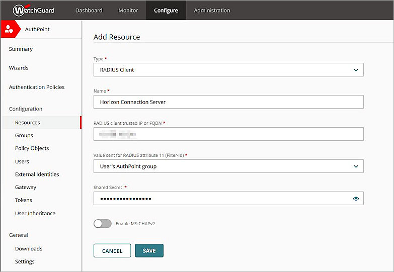The width and height of the screenshot is (394, 272).
Task: Click the WatchGuard logo
Action: [34, 10]
